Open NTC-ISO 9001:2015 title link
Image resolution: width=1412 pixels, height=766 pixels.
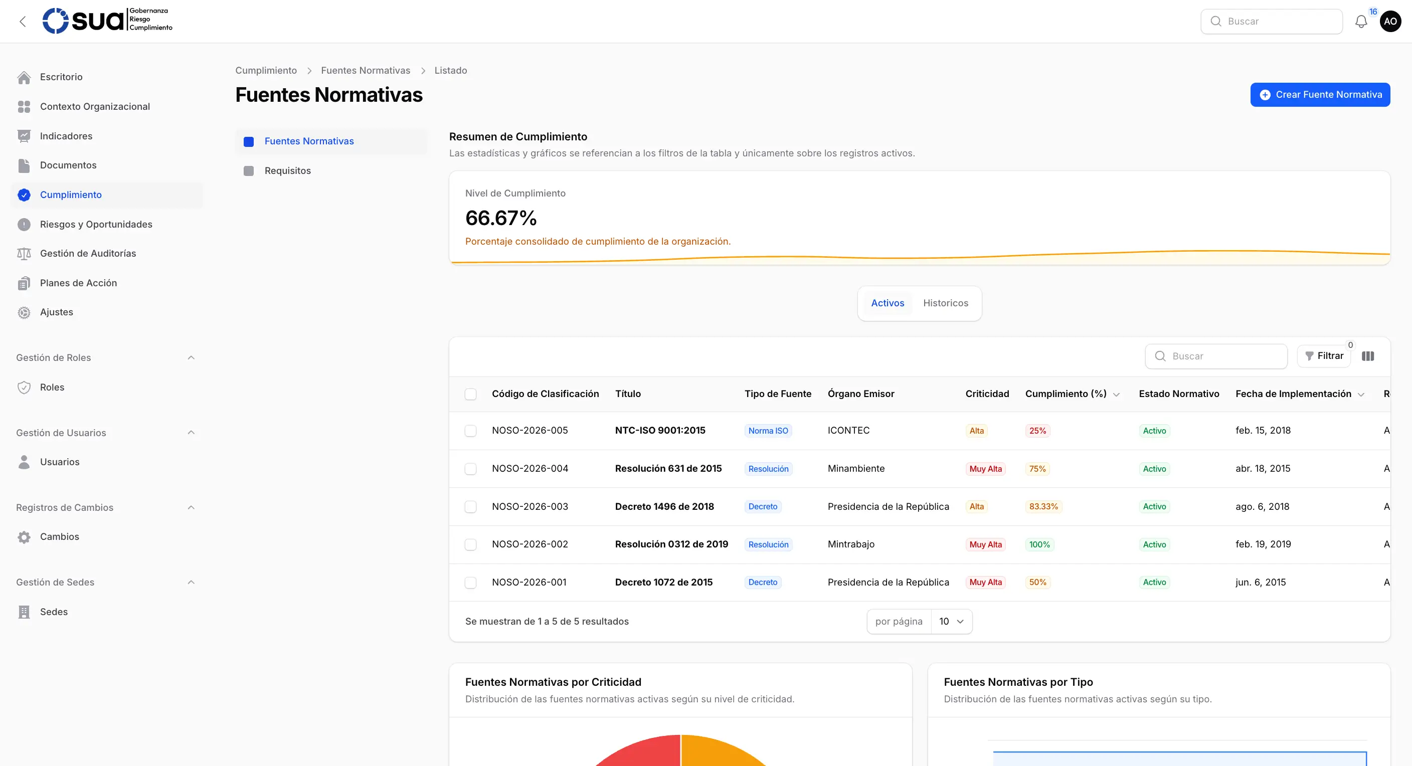click(660, 431)
